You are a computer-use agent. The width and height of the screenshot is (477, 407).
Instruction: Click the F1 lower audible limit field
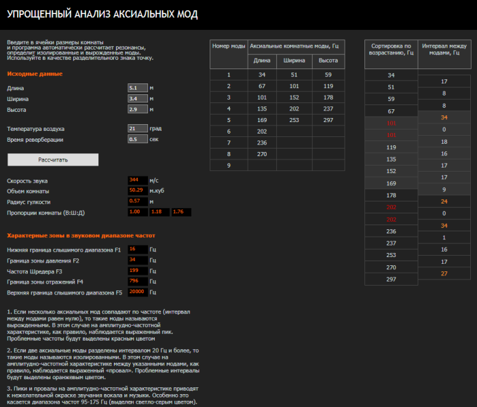point(137,250)
